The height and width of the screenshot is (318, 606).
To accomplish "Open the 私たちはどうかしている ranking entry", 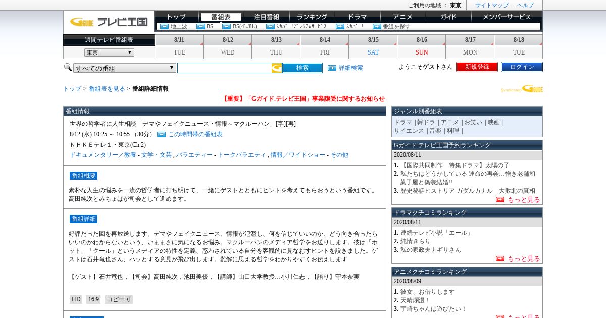I will pos(468,178).
